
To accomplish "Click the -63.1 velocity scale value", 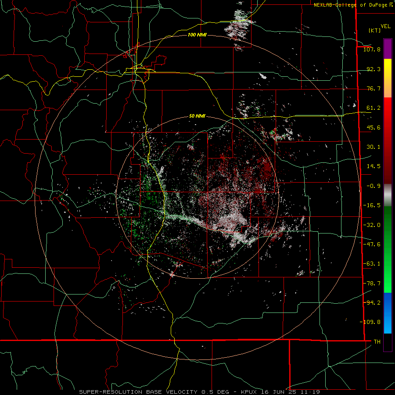I will 372,264.
